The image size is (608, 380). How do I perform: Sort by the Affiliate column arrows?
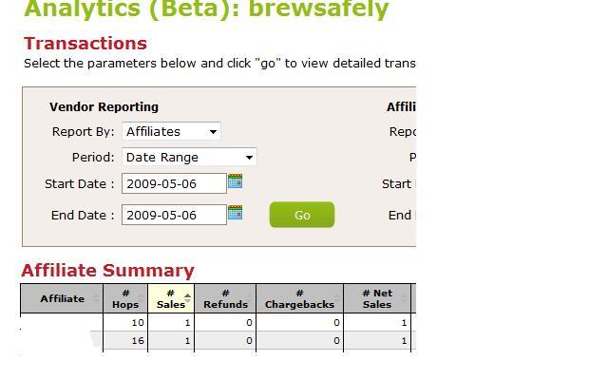[96, 298]
